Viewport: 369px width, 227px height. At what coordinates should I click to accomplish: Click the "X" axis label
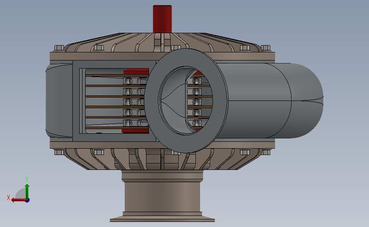coord(9,198)
